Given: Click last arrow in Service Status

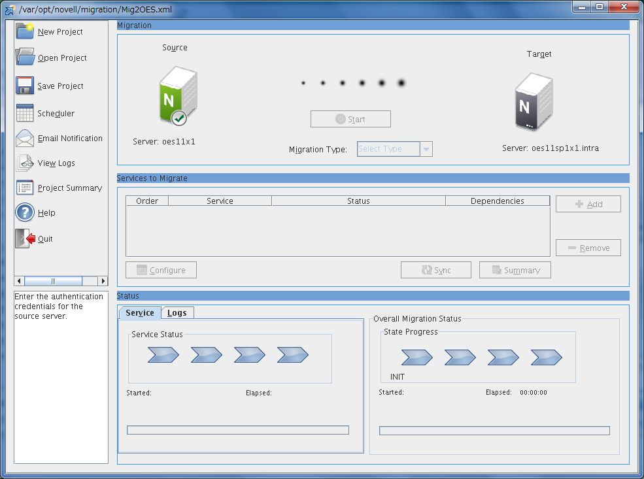Looking at the screenshot, I should pyautogui.click(x=292, y=355).
